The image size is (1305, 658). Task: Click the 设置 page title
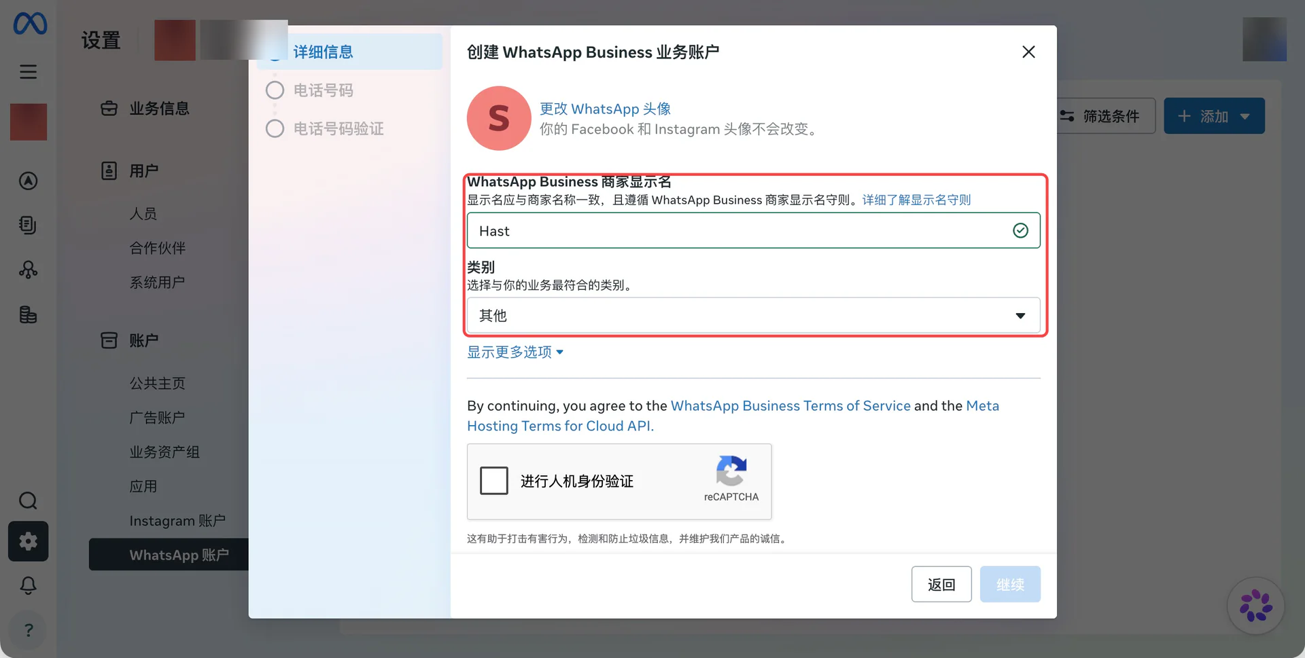(x=101, y=40)
